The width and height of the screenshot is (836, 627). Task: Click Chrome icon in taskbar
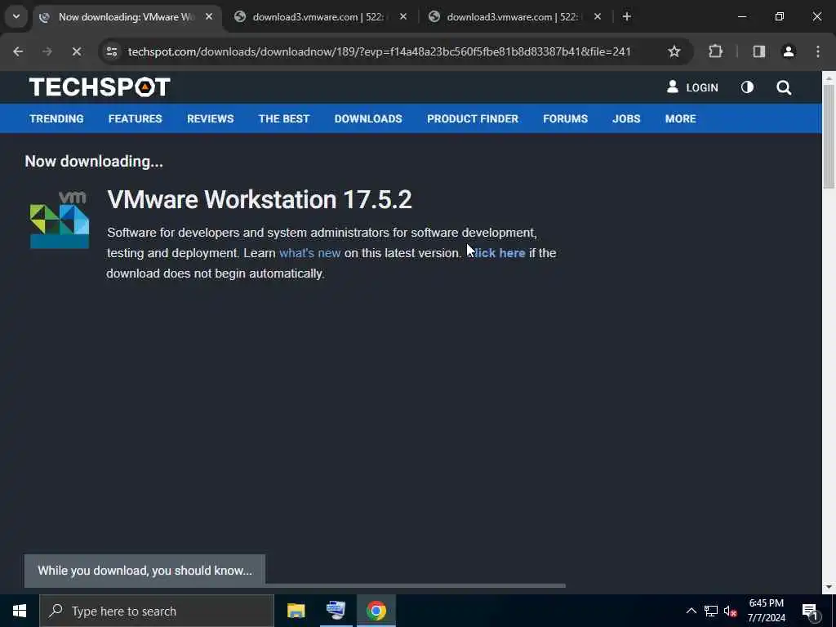[x=376, y=611]
